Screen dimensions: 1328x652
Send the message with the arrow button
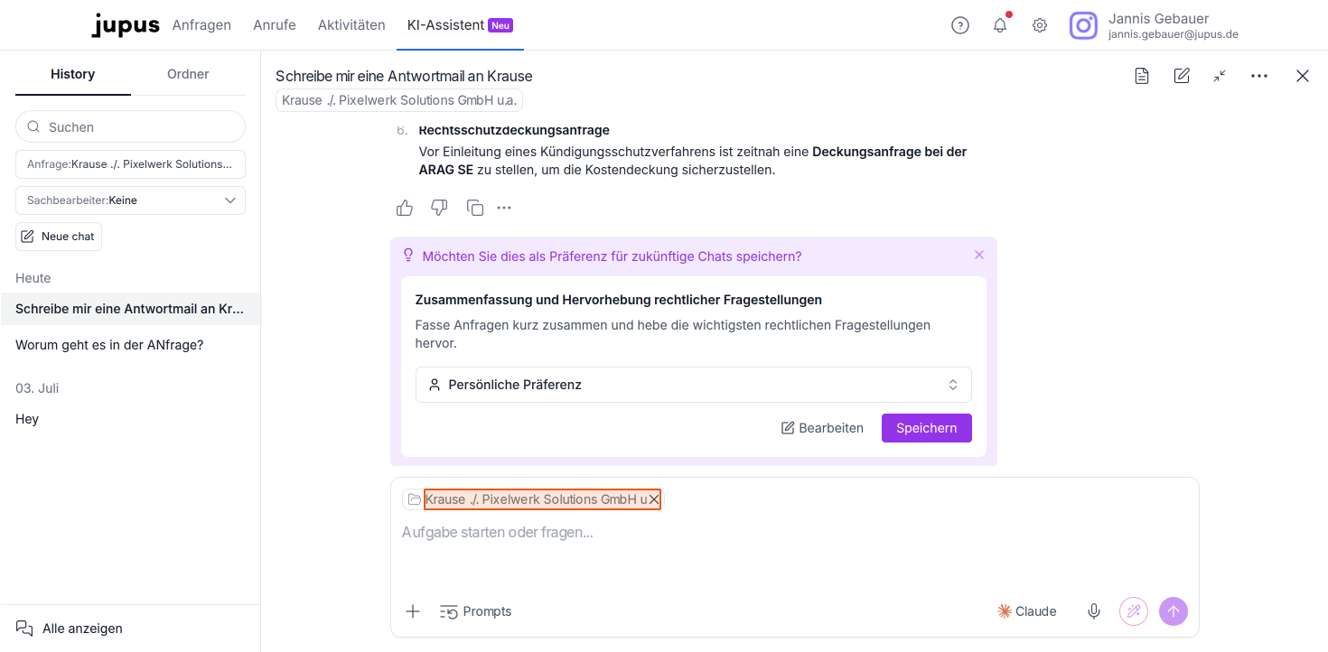[x=1174, y=611]
